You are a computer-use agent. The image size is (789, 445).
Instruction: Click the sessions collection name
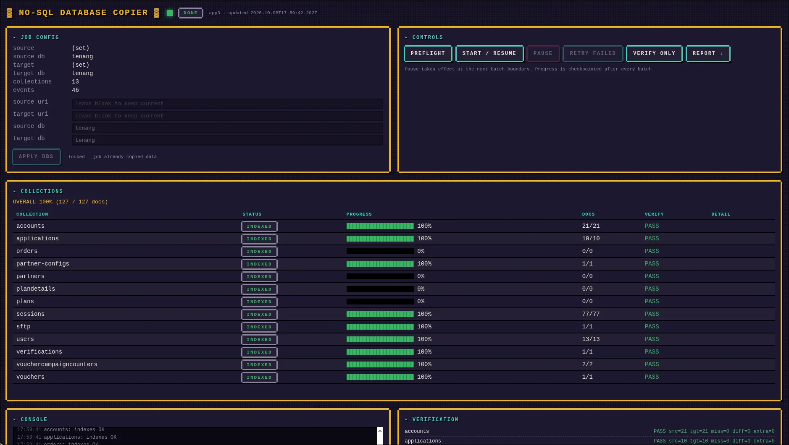tap(30, 314)
